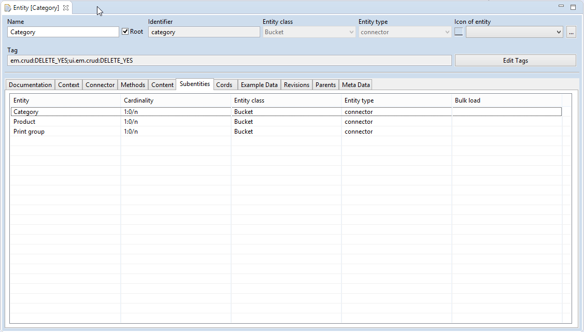This screenshot has width=584, height=332.
Task: Switch to the Example Data tab
Action: [259, 85]
